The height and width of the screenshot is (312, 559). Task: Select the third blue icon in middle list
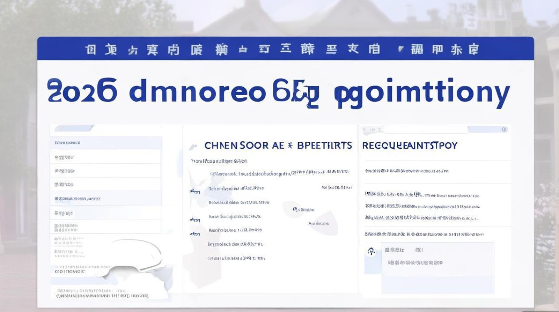(x=195, y=234)
